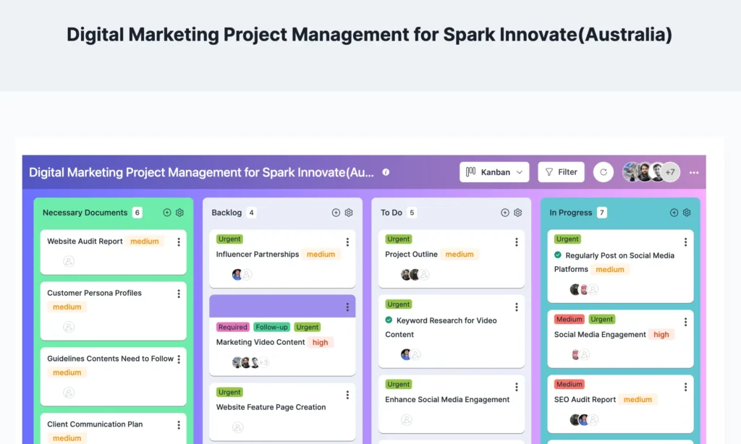
Task: Add a card to Necessary Documents column
Action: coord(167,213)
